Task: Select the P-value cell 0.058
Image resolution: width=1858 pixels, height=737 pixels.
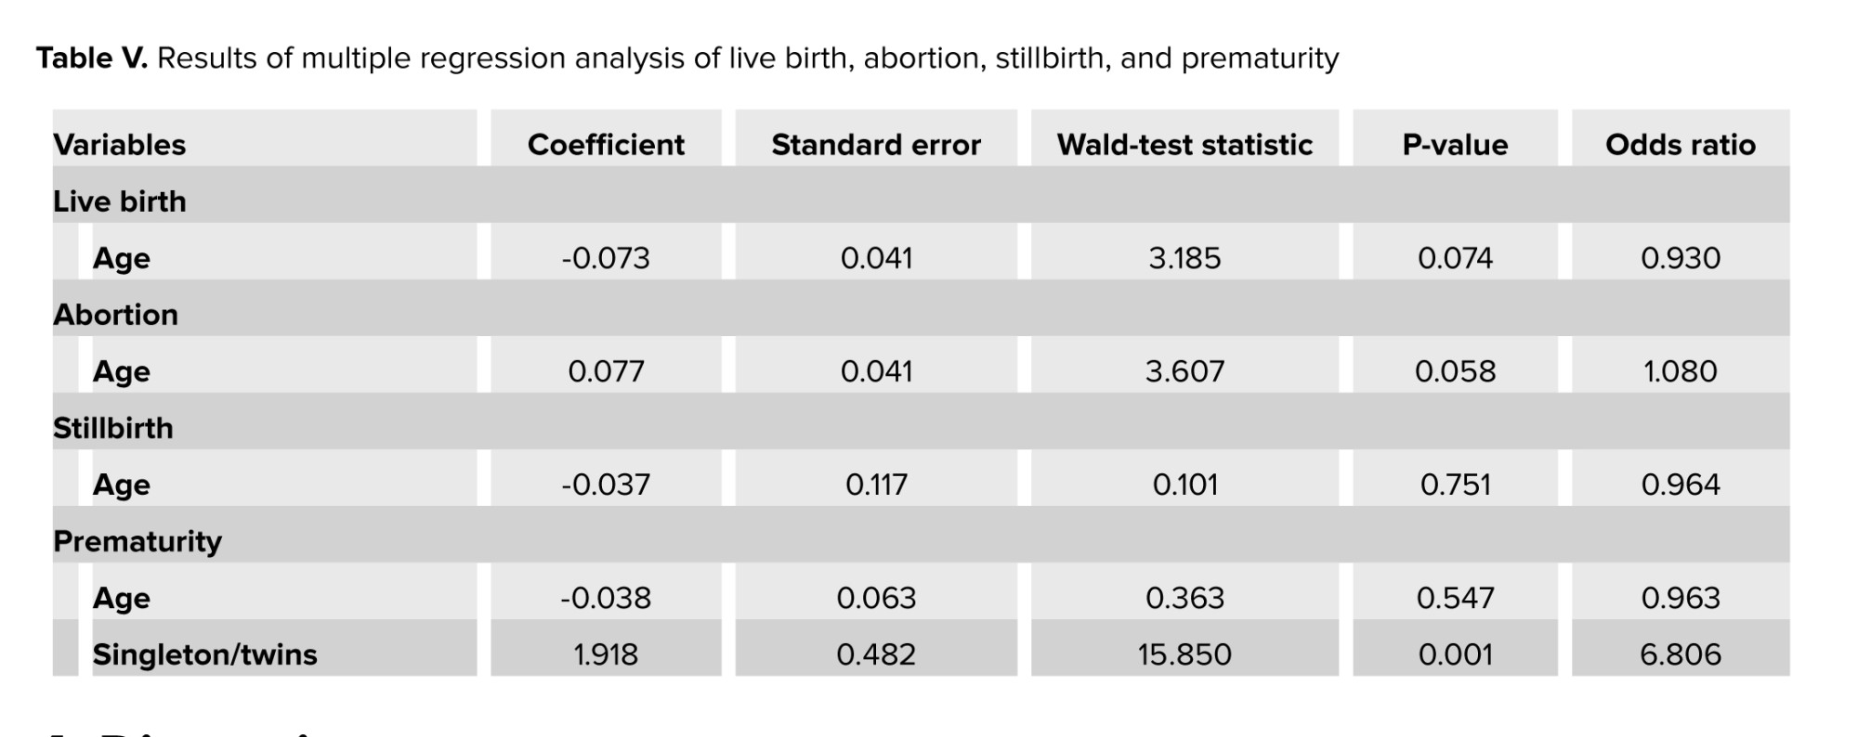Action: [1455, 371]
